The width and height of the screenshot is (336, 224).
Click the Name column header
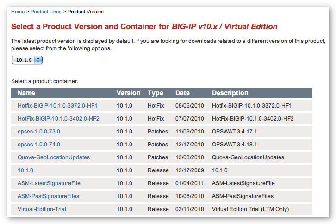click(26, 93)
